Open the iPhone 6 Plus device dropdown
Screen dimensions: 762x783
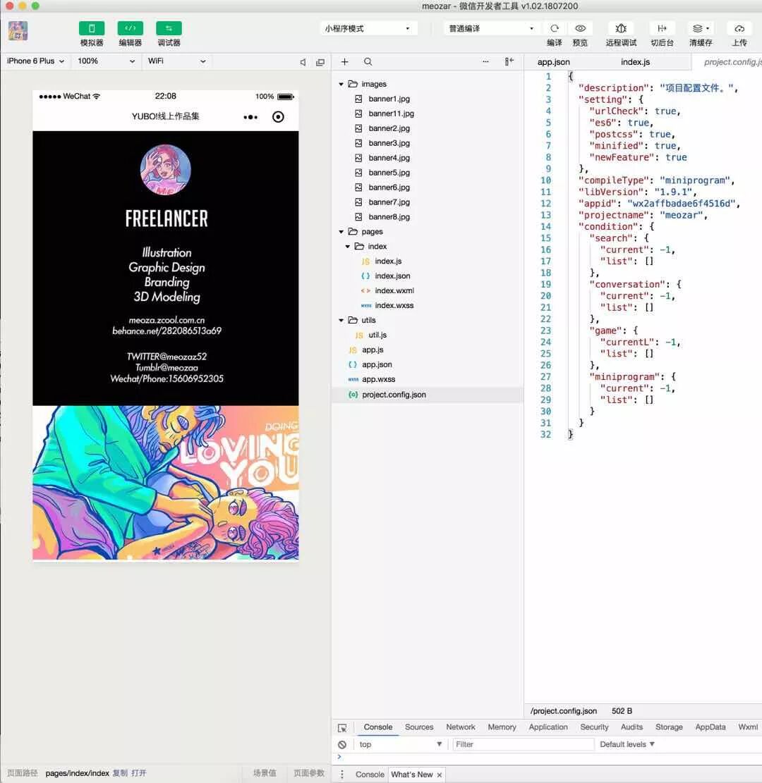click(35, 61)
